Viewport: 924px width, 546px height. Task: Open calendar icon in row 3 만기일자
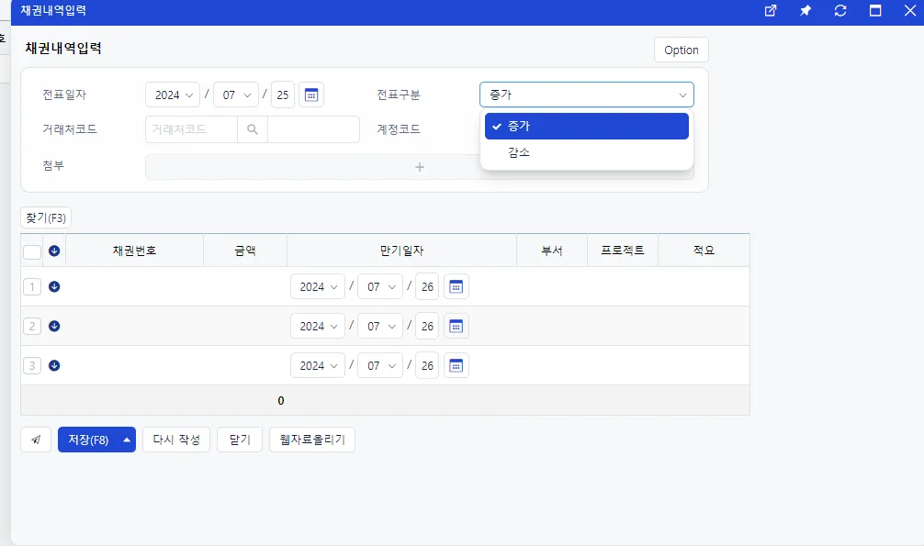point(456,366)
